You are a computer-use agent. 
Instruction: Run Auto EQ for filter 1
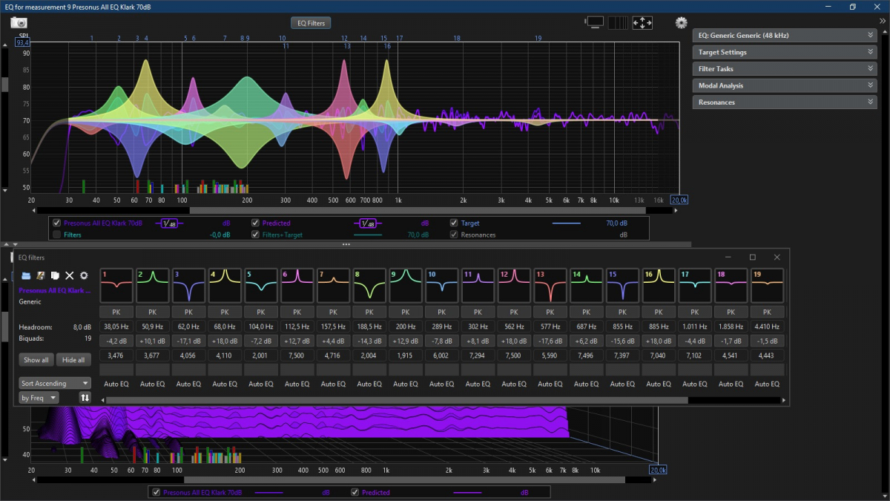[x=116, y=384]
